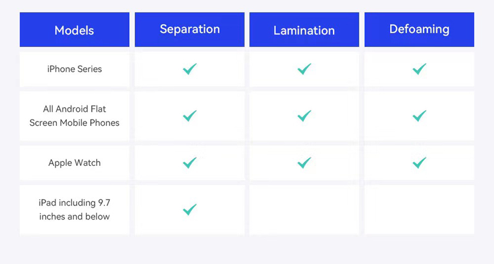This screenshot has height=264, width=494.
Task: Click the iPhone Series row label
Action: pyautogui.click(x=74, y=69)
